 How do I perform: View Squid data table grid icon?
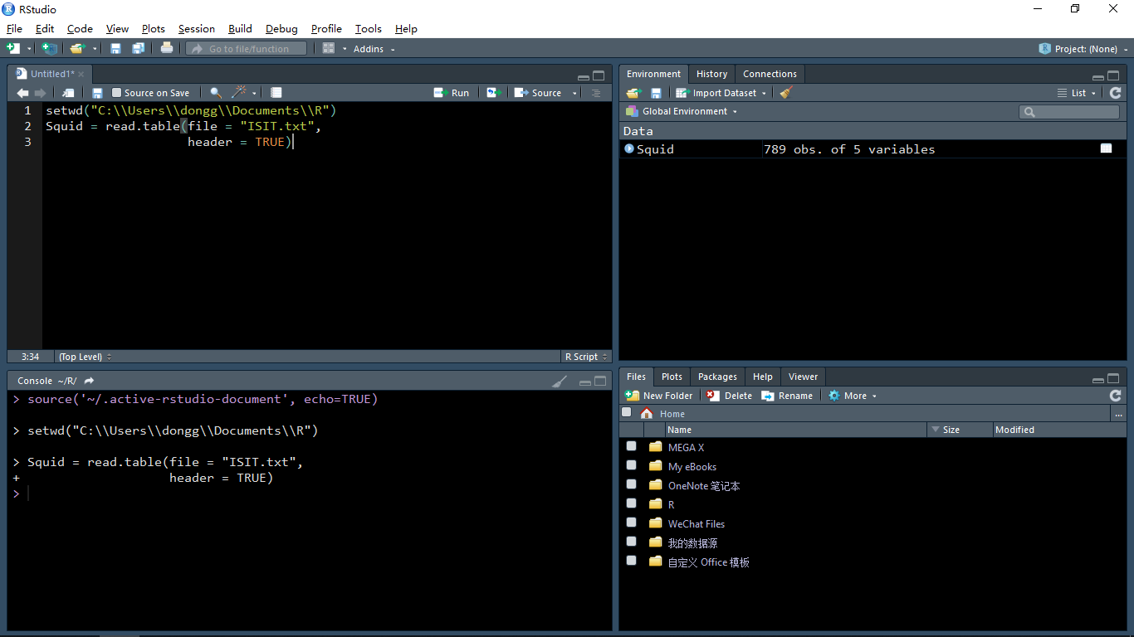tap(1107, 148)
